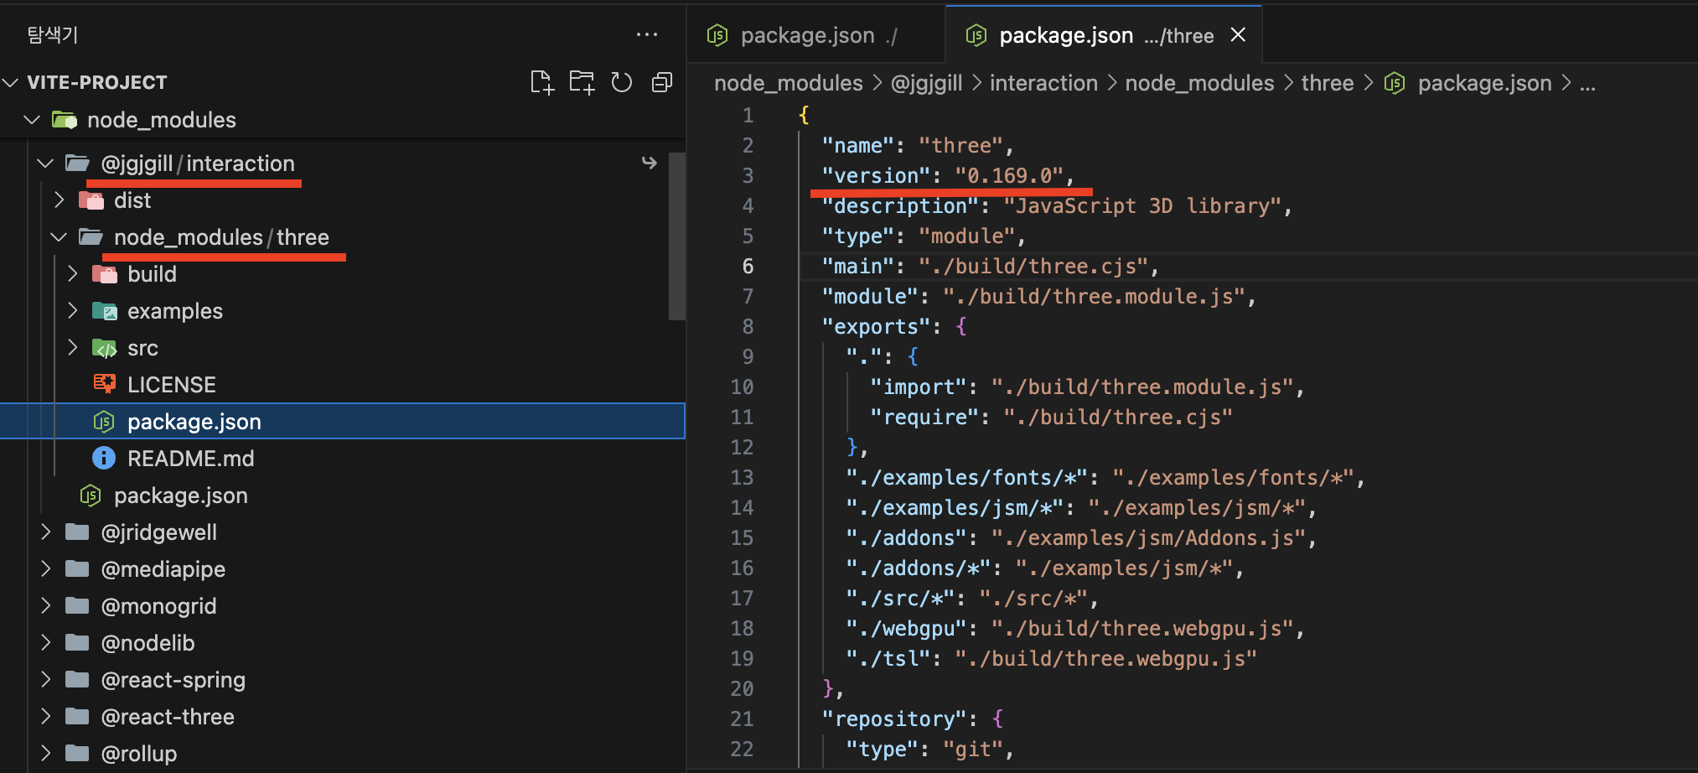Click the symlink arrow icon on @jgjgill row
This screenshot has width=1698, height=773.
650,163
